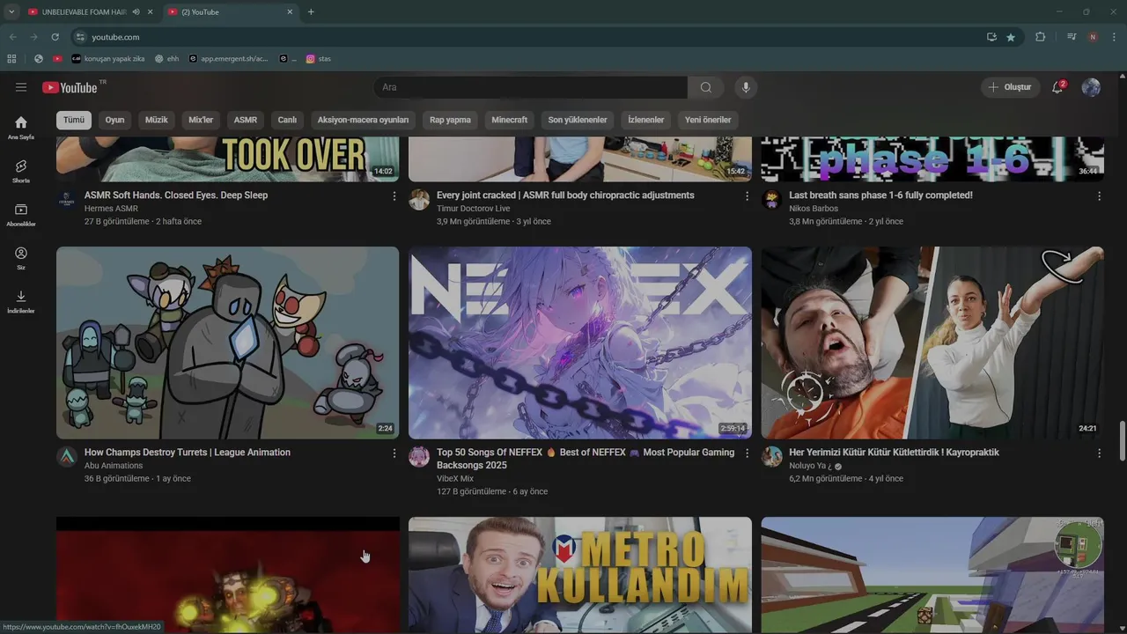Screen dimensions: 1127x634
Task: Click the Oluştur create button
Action: (1011, 87)
